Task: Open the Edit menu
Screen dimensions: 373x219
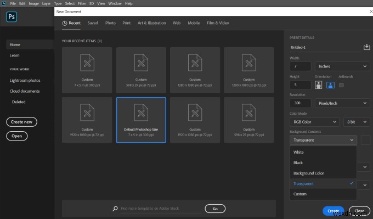Action: (22, 4)
